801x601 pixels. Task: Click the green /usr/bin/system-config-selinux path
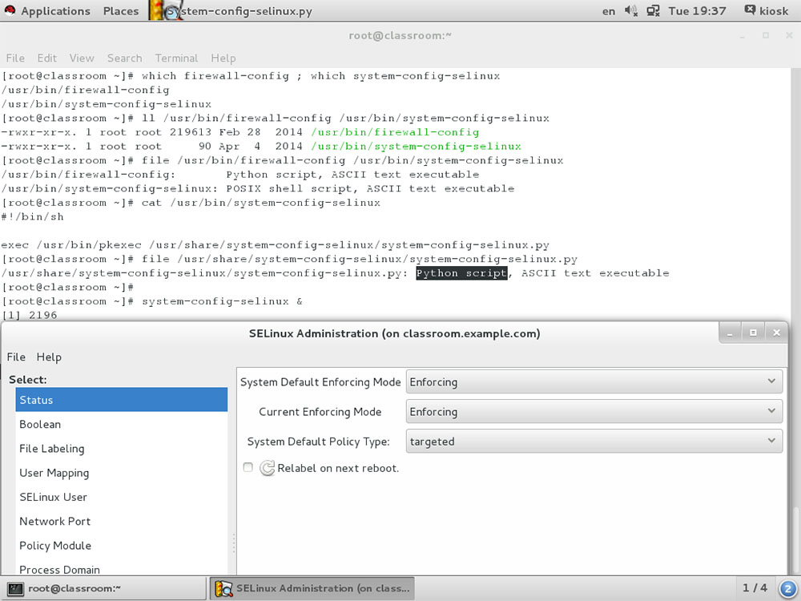(x=417, y=146)
